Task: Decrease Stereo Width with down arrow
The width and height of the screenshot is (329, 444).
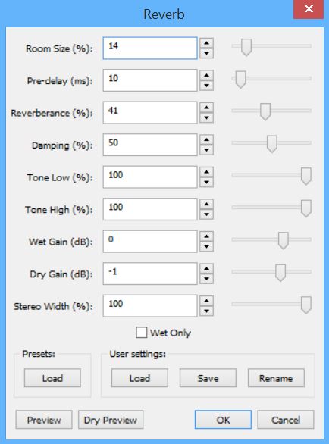Action: 206,311
